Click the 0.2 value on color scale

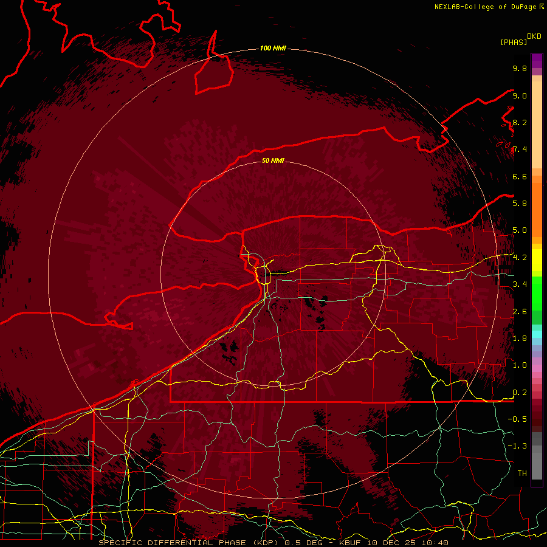click(x=520, y=393)
